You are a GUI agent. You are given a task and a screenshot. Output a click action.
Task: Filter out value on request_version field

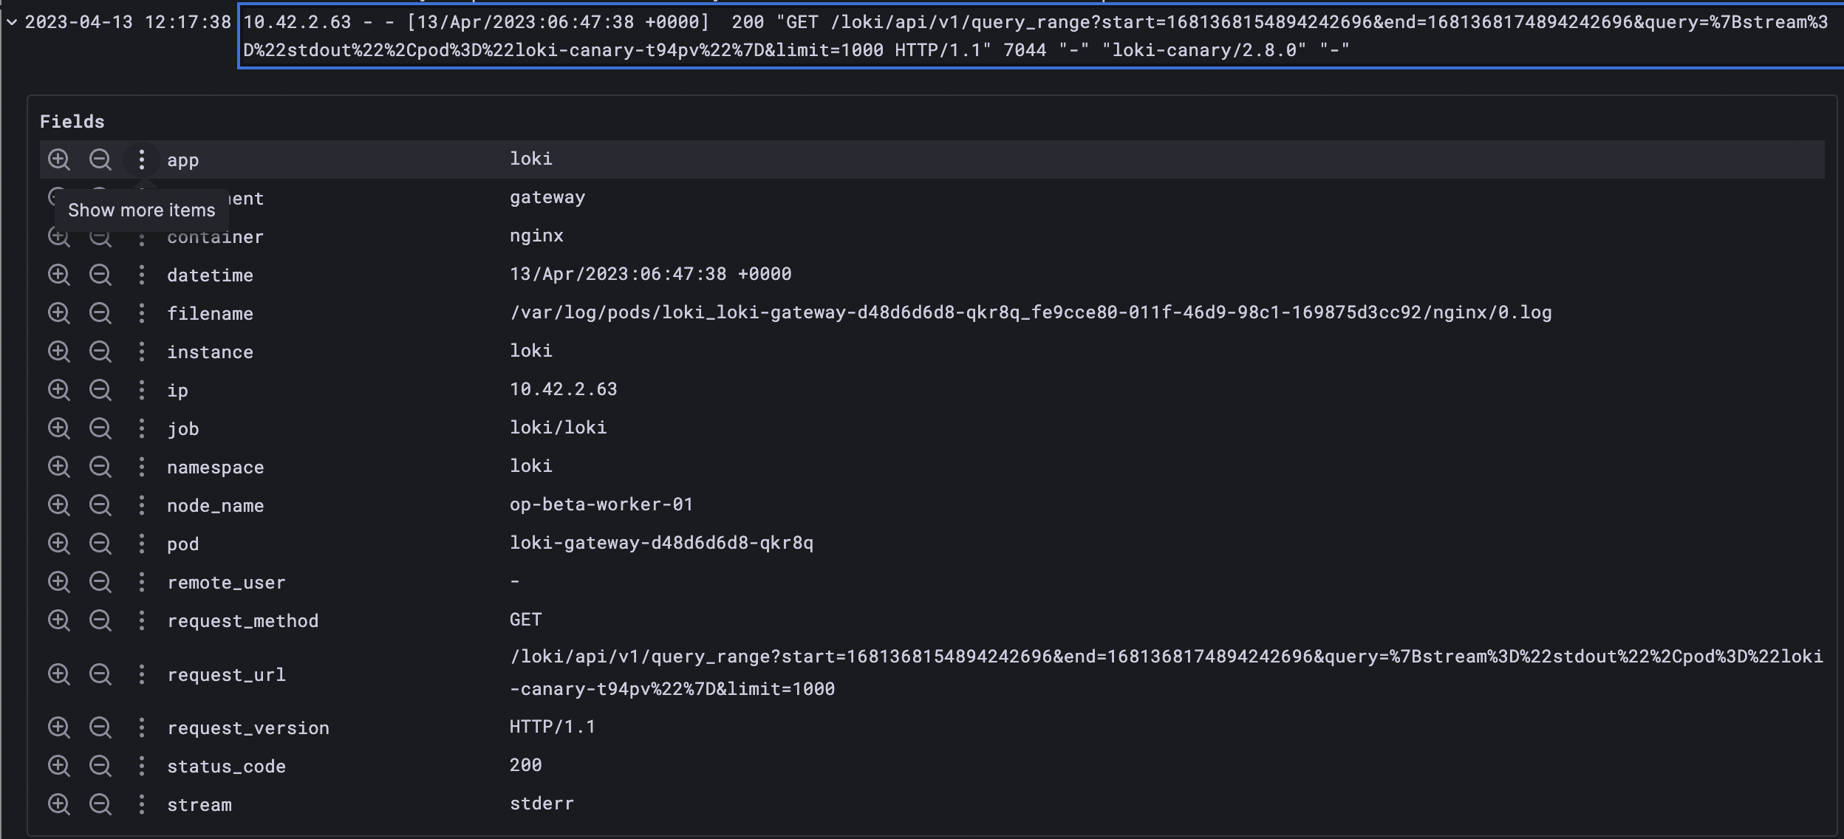coord(100,727)
